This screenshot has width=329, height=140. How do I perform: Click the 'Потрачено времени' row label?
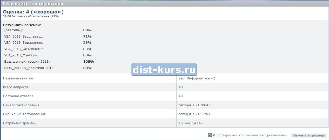20,123
